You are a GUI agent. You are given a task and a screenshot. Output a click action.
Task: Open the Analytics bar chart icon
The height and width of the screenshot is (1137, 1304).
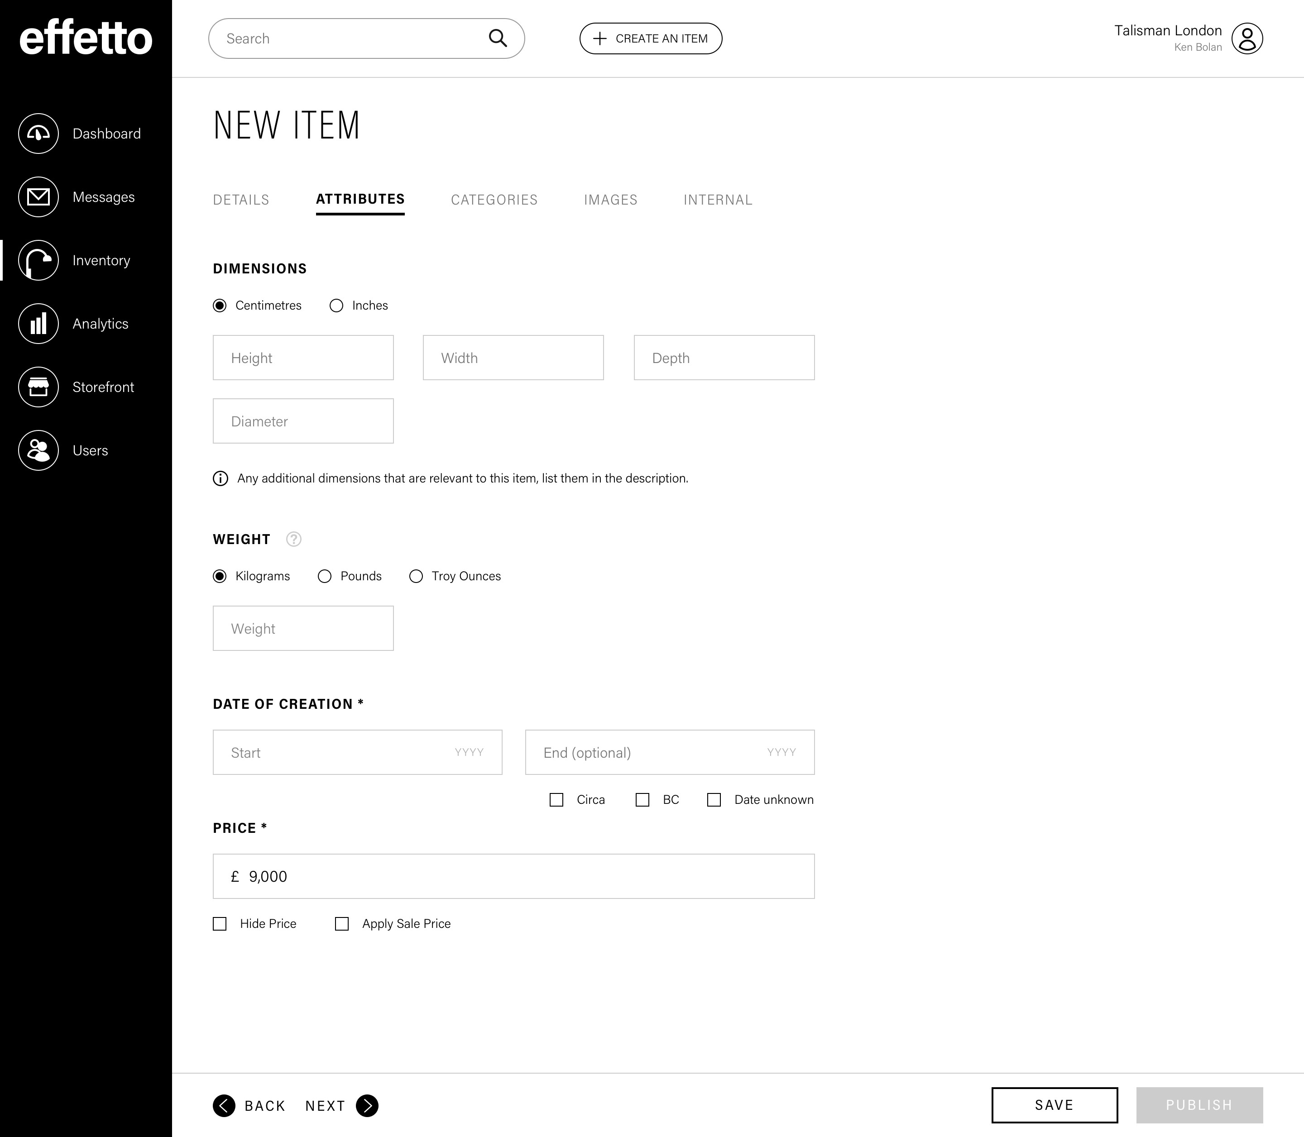[x=38, y=324]
